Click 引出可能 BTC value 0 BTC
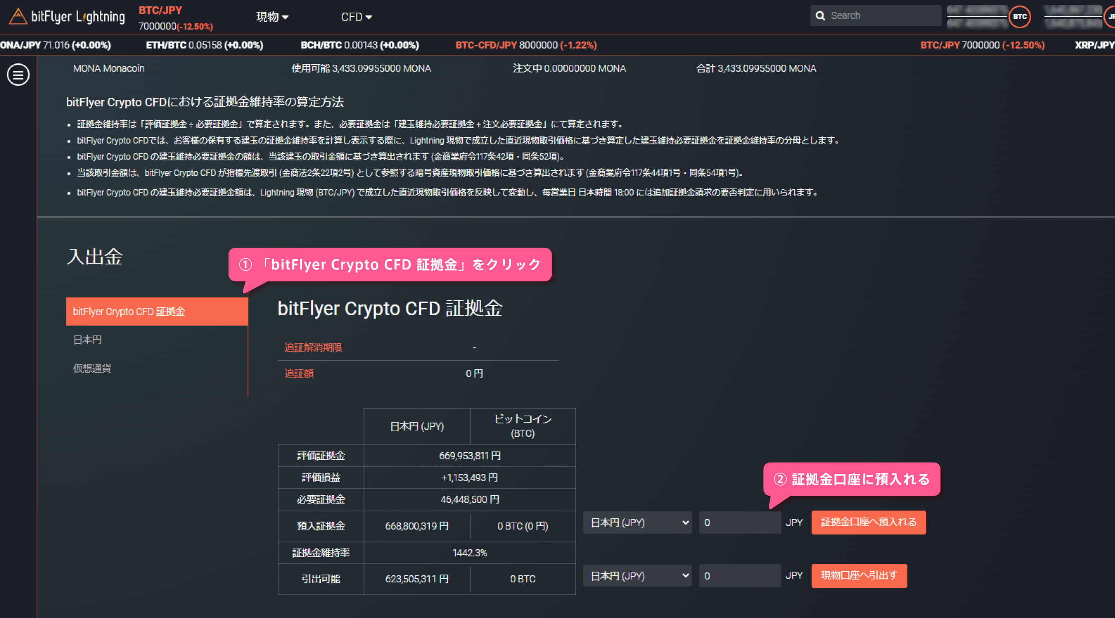The width and height of the screenshot is (1115, 618). pos(522,579)
